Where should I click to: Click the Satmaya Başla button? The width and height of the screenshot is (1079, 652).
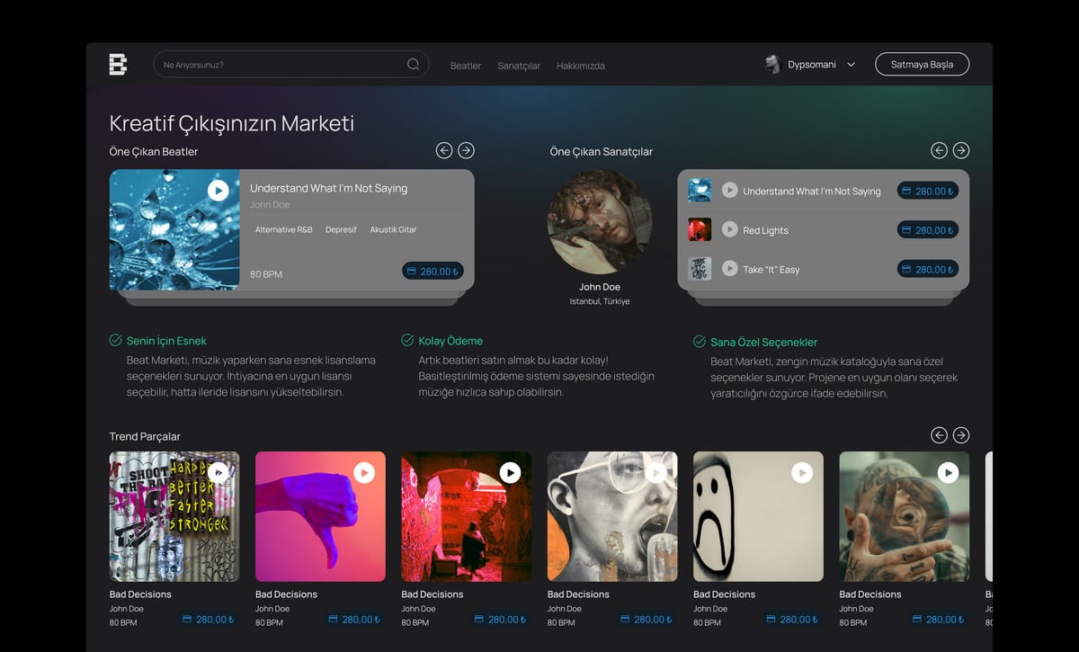point(922,64)
